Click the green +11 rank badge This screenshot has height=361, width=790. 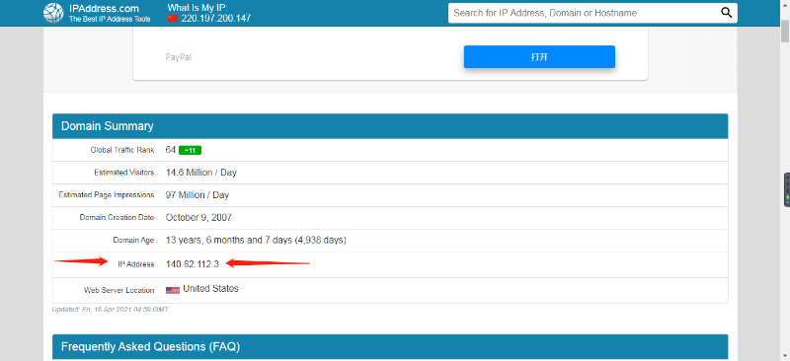pos(190,150)
